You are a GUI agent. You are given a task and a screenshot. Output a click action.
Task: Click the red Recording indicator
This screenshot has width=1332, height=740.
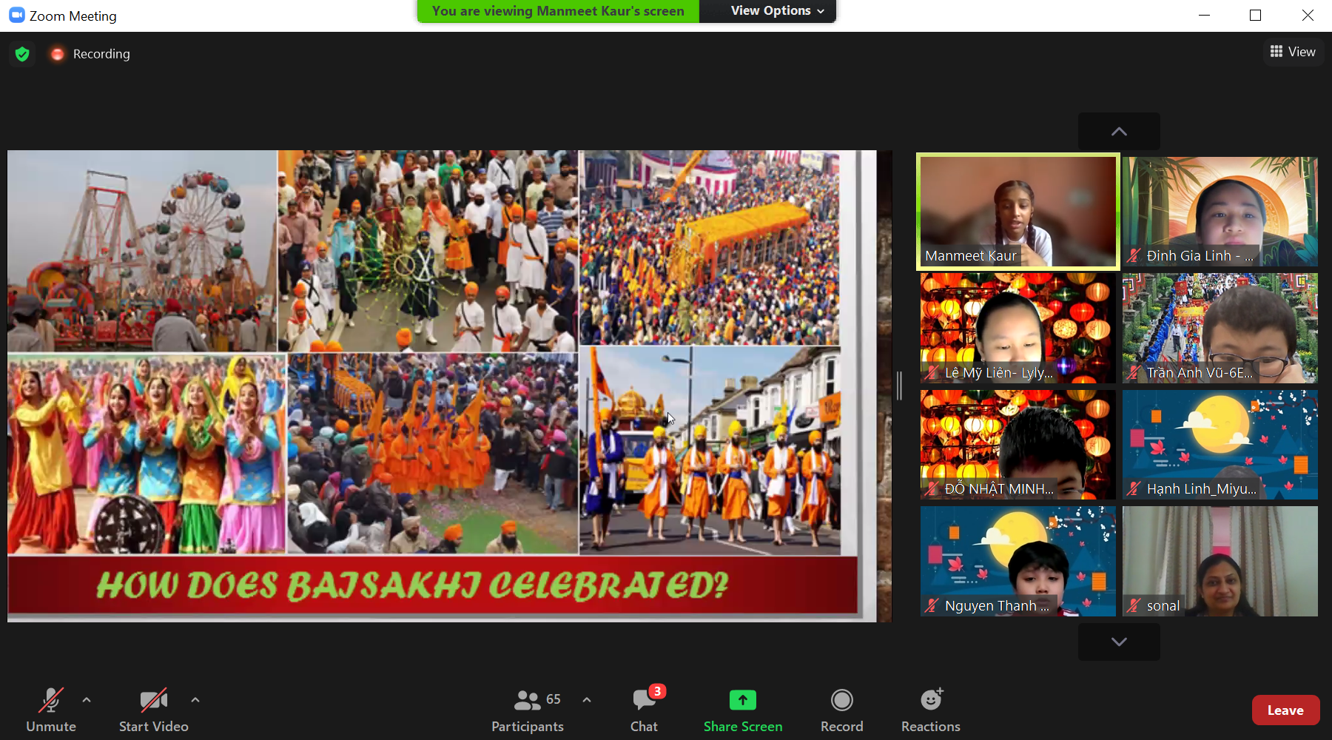click(x=58, y=54)
